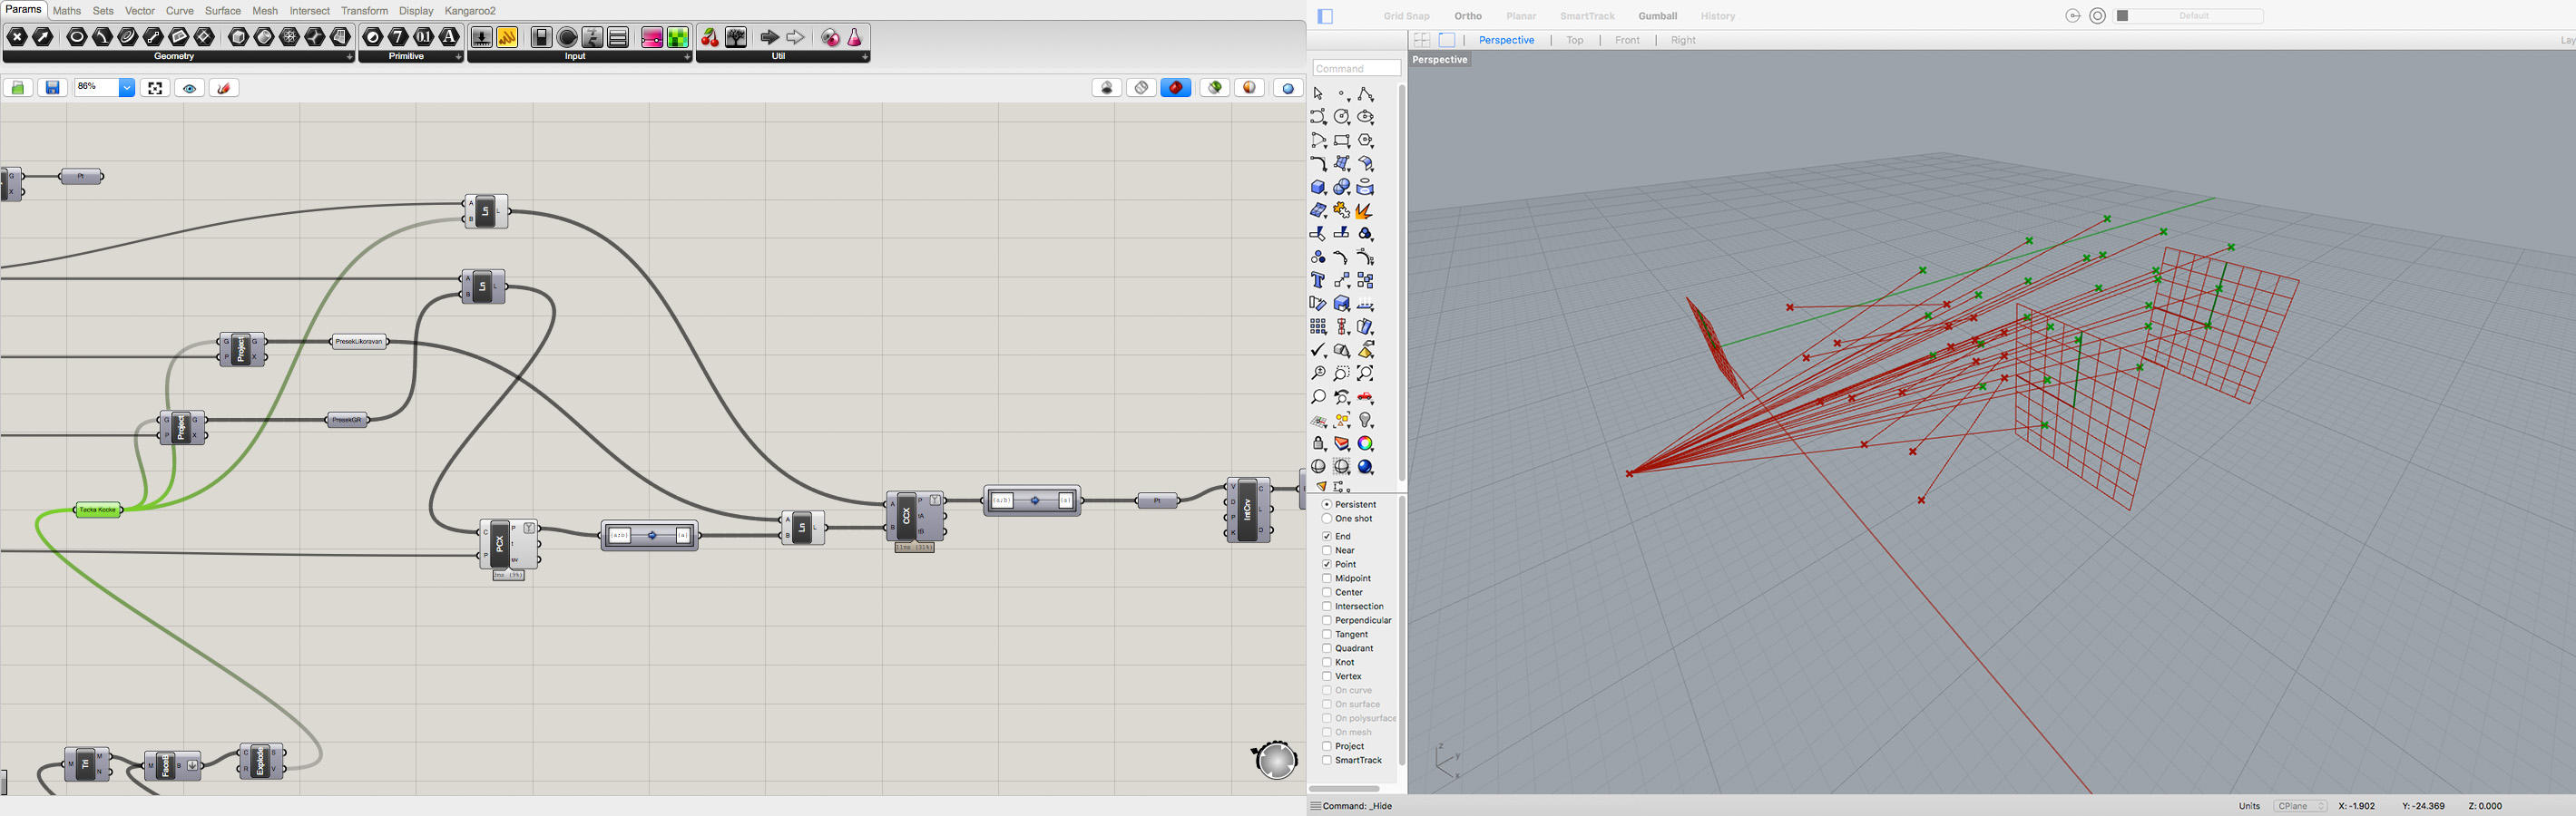The image size is (2576, 816).
Task: Switch viewport to the Top tab
Action: pos(1575,40)
